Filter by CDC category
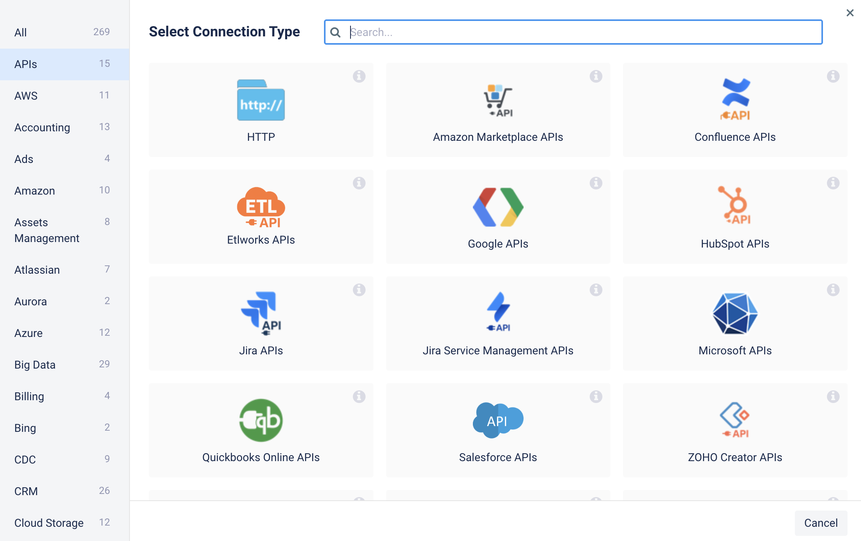 (x=65, y=460)
